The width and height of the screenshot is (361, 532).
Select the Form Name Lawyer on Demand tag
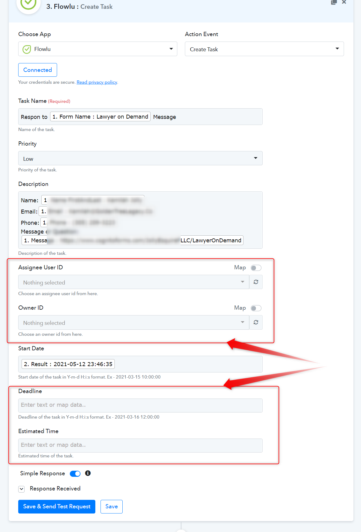tap(100, 117)
